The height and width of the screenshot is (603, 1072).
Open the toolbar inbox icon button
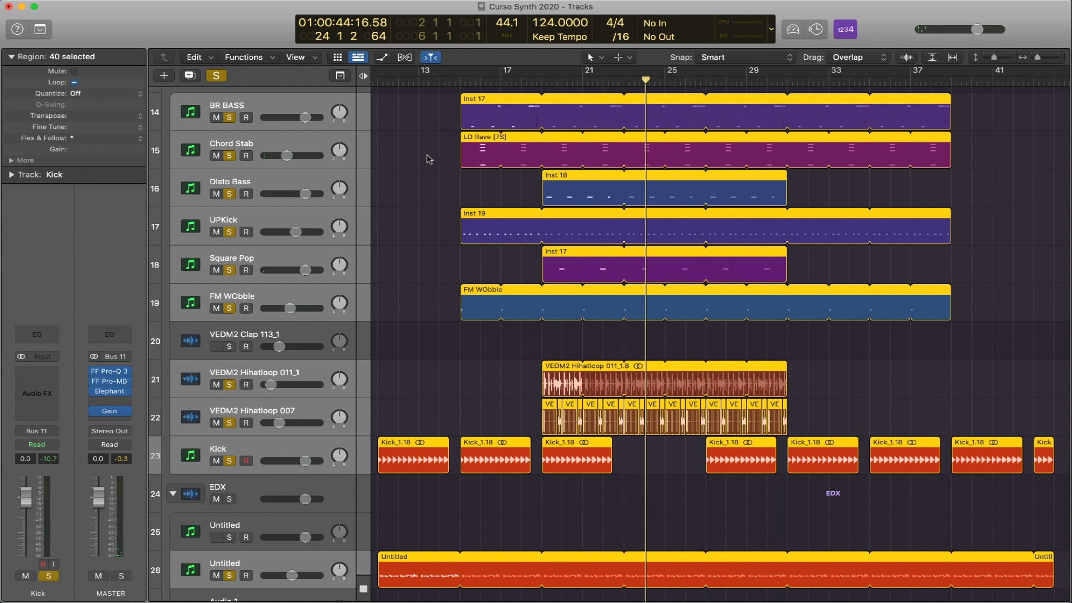tap(40, 29)
